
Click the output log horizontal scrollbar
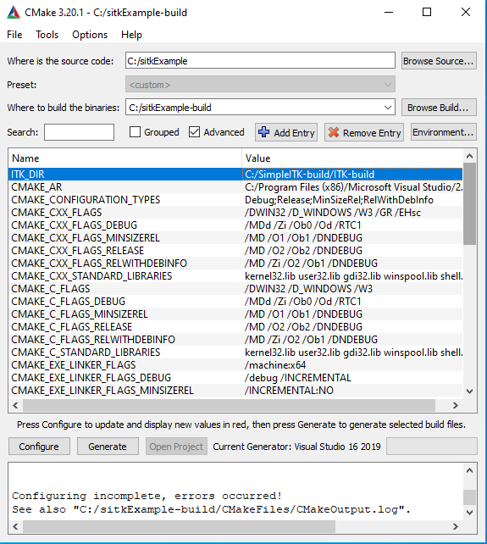tap(179, 526)
